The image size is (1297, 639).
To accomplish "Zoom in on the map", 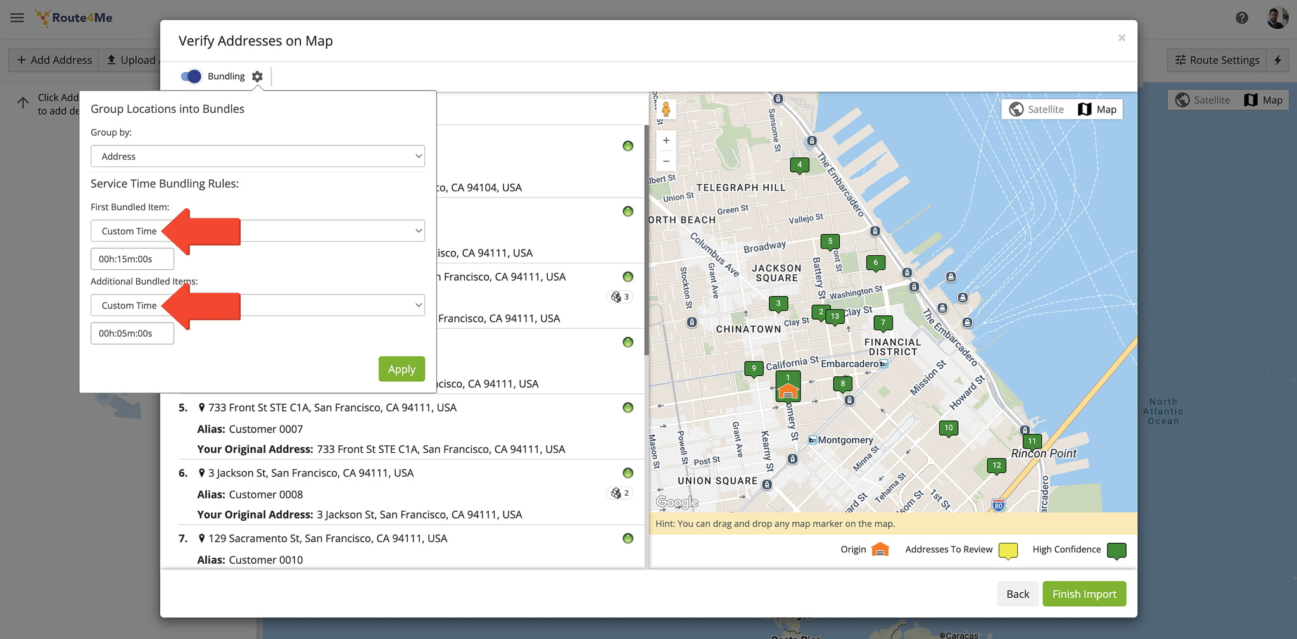I will click(x=666, y=141).
